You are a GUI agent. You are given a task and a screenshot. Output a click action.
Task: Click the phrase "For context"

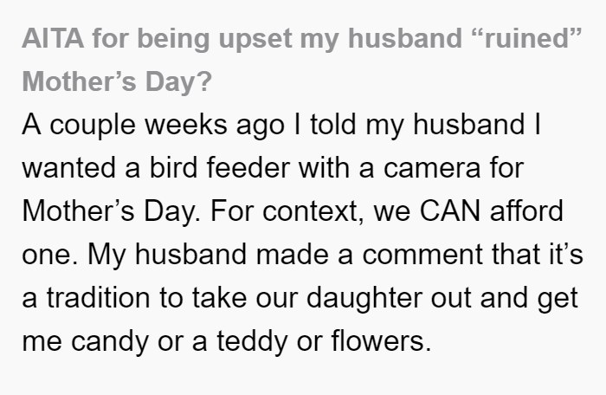pyautogui.click(x=287, y=210)
